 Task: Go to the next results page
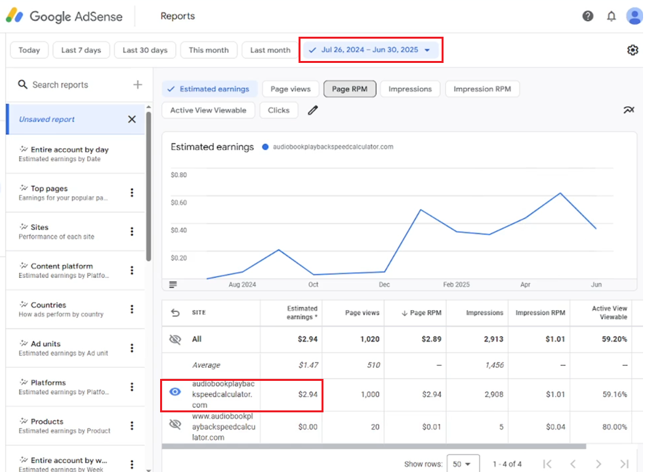598,464
